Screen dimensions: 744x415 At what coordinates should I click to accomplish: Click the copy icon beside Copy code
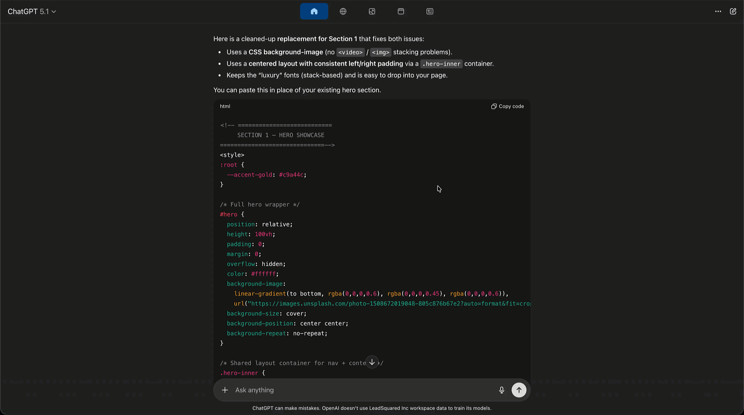click(494, 106)
